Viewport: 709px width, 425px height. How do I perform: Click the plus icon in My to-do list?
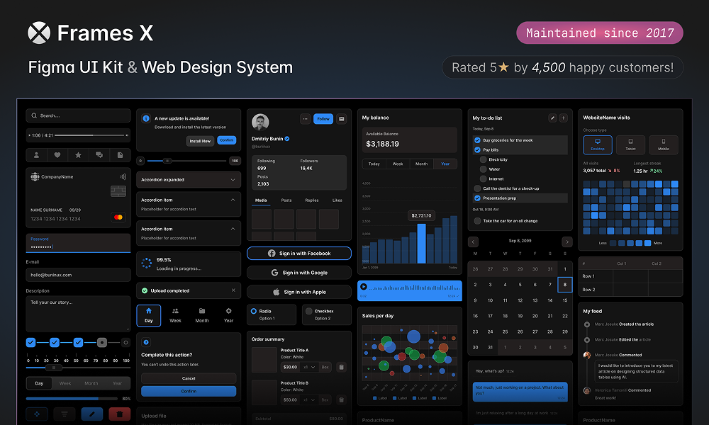pyautogui.click(x=564, y=118)
